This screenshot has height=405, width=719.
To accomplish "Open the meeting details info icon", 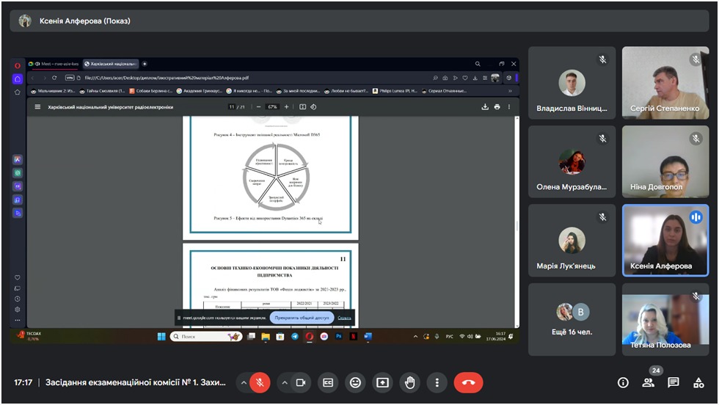I will pos(623,382).
